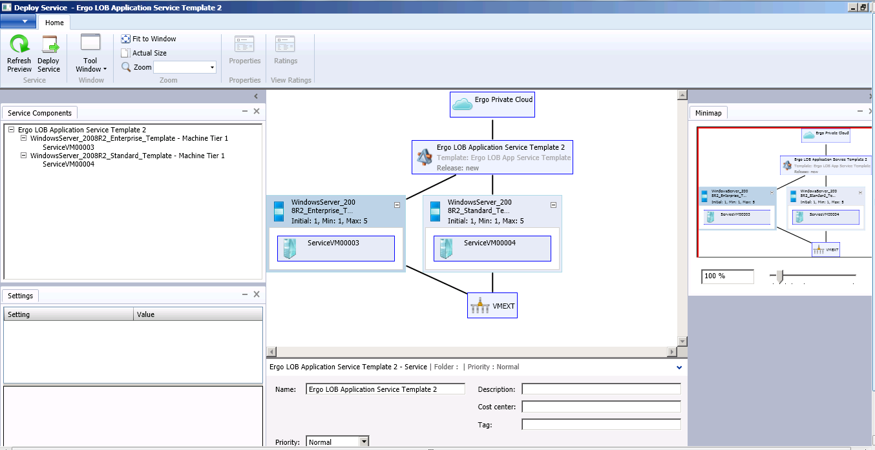
Task: Switch to the Home tab
Action: tap(54, 22)
